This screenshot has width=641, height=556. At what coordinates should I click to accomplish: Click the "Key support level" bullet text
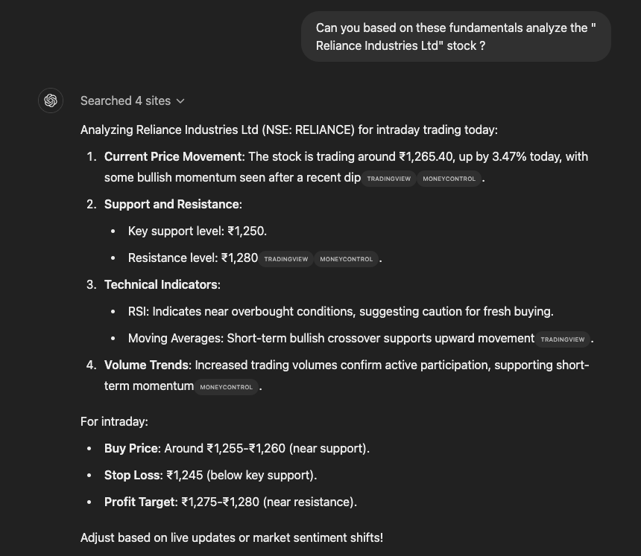pos(197,231)
